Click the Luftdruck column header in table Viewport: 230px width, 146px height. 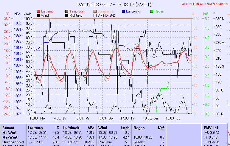click(72, 128)
